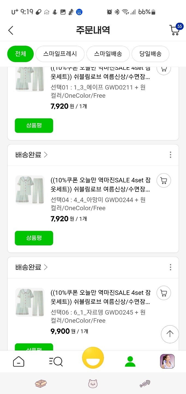Image resolution: width=186 pixels, height=394 pixels.
Task: Write 상품평 for the 아망미 GWD0244 item
Action: tap(34, 238)
